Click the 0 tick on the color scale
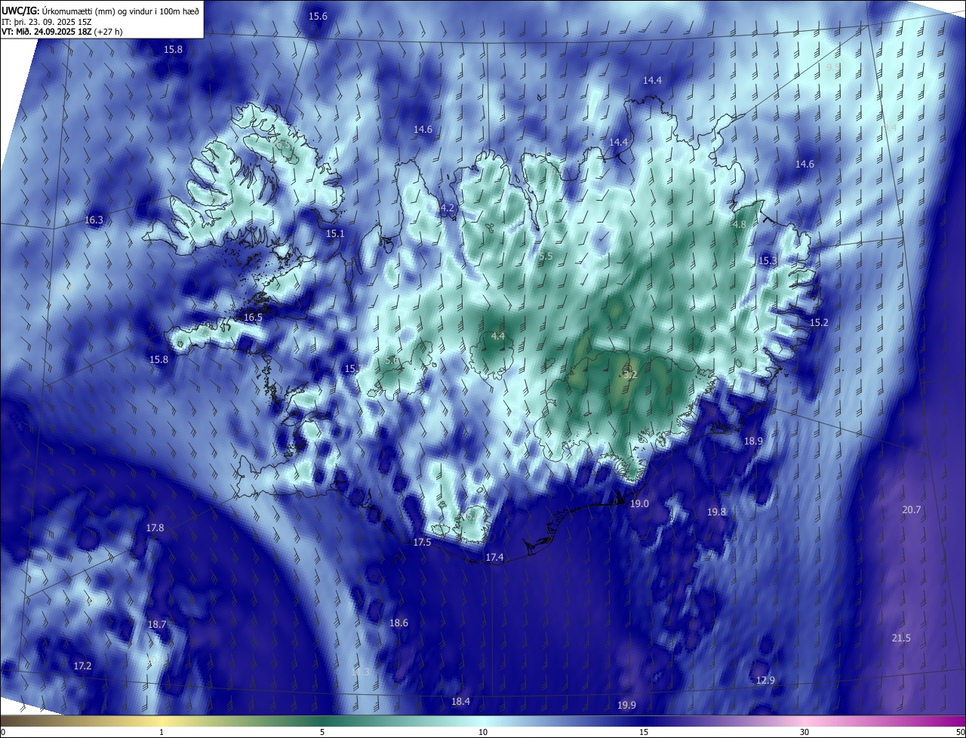The image size is (966, 738). point(3,732)
